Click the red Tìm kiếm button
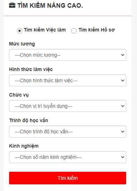Image resolution: width=137 pixels, height=191 pixels. [x=68, y=178]
